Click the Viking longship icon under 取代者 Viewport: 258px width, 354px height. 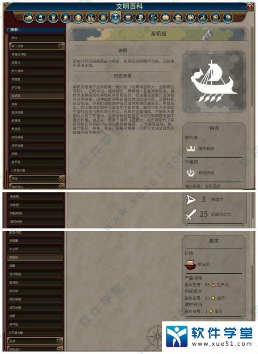pyautogui.click(x=191, y=149)
